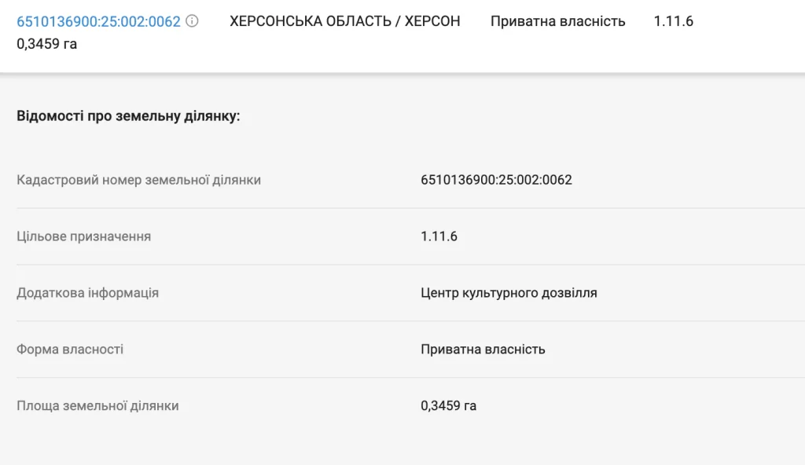Select the Площа земельної ділянки row label

point(97,406)
